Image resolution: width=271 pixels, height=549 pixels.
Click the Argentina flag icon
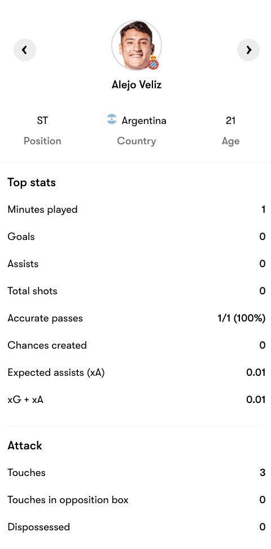click(x=112, y=119)
